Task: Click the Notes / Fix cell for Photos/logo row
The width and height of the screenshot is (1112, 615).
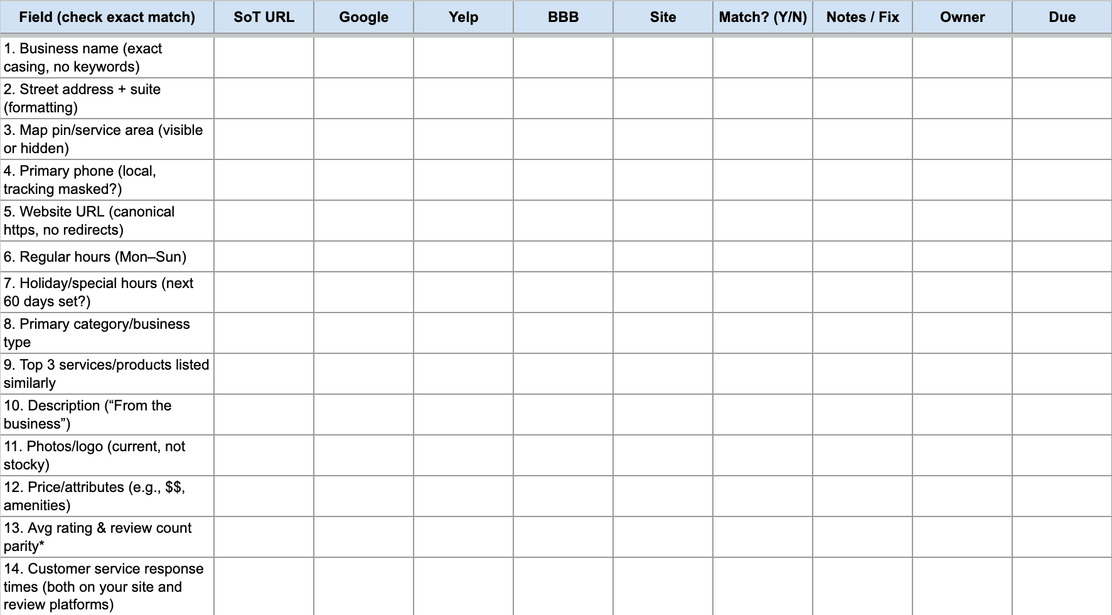Action: pyautogui.click(x=862, y=456)
